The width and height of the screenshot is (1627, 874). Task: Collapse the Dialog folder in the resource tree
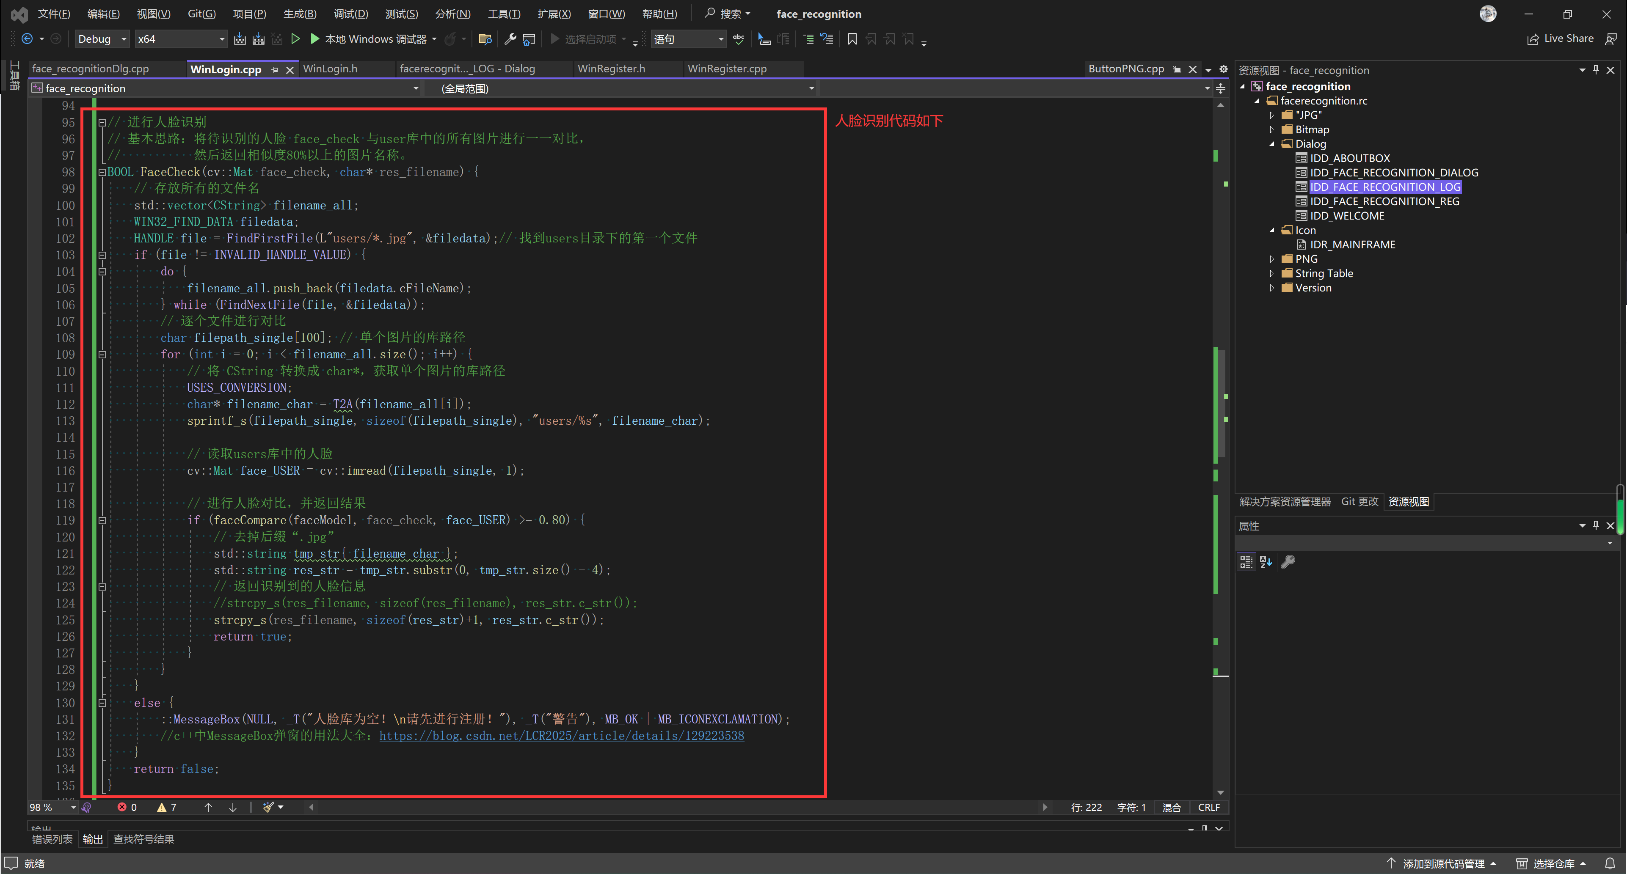(x=1271, y=144)
